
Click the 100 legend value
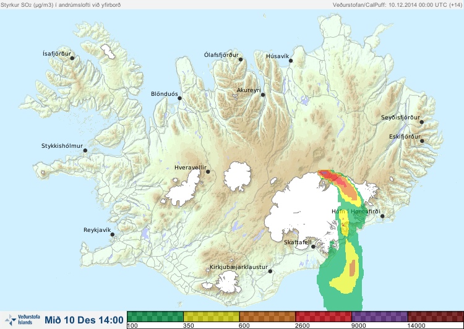point(132,326)
